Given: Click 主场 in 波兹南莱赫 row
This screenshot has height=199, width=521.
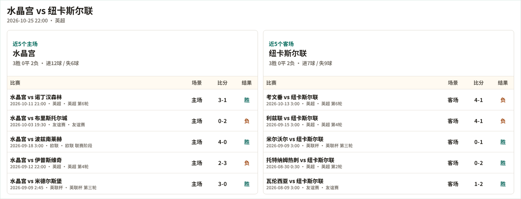Looking at the screenshot, I should click(x=197, y=142).
